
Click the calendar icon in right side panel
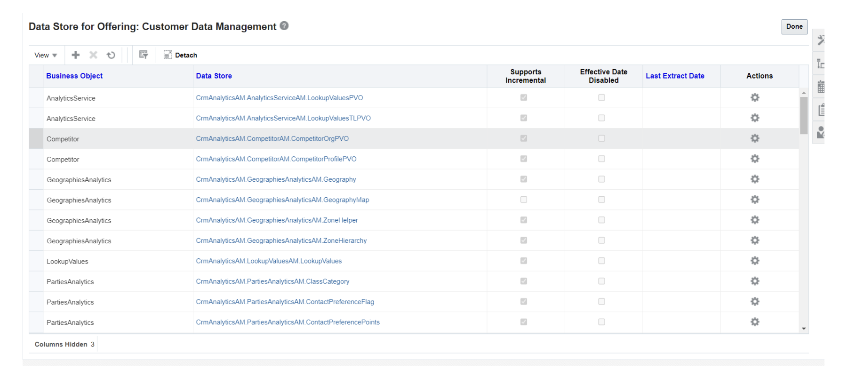click(x=821, y=87)
